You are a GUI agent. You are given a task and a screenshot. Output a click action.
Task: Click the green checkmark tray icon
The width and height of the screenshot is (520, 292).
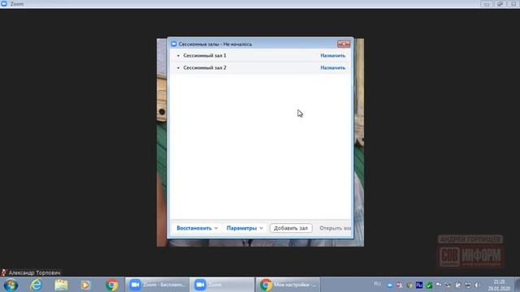pyautogui.click(x=429, y=285)
